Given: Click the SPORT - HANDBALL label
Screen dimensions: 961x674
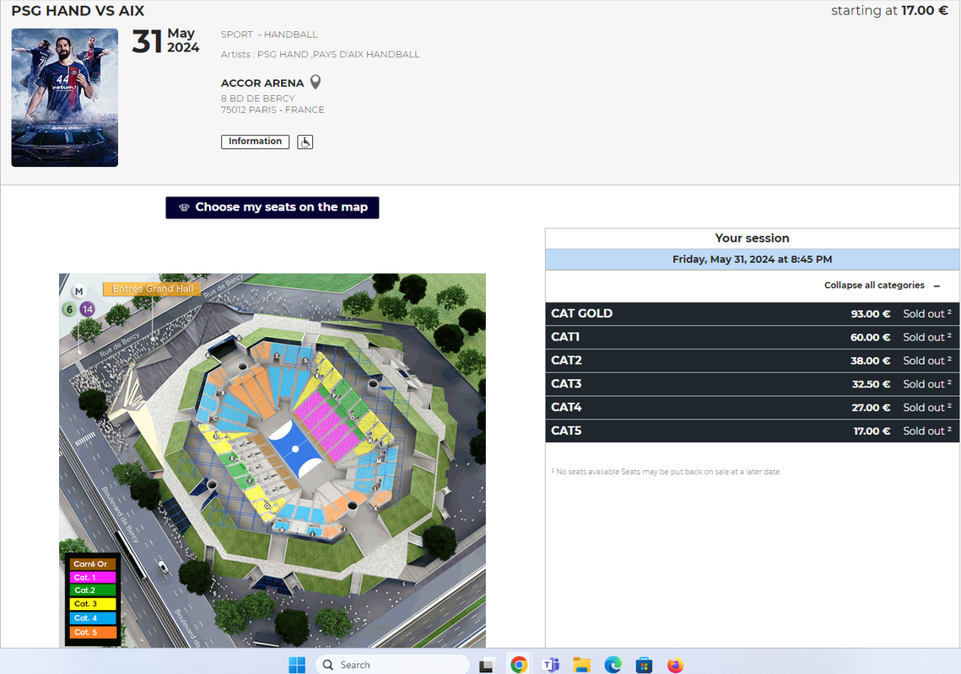Looking at the screenshot, I should tap(269, 35).
